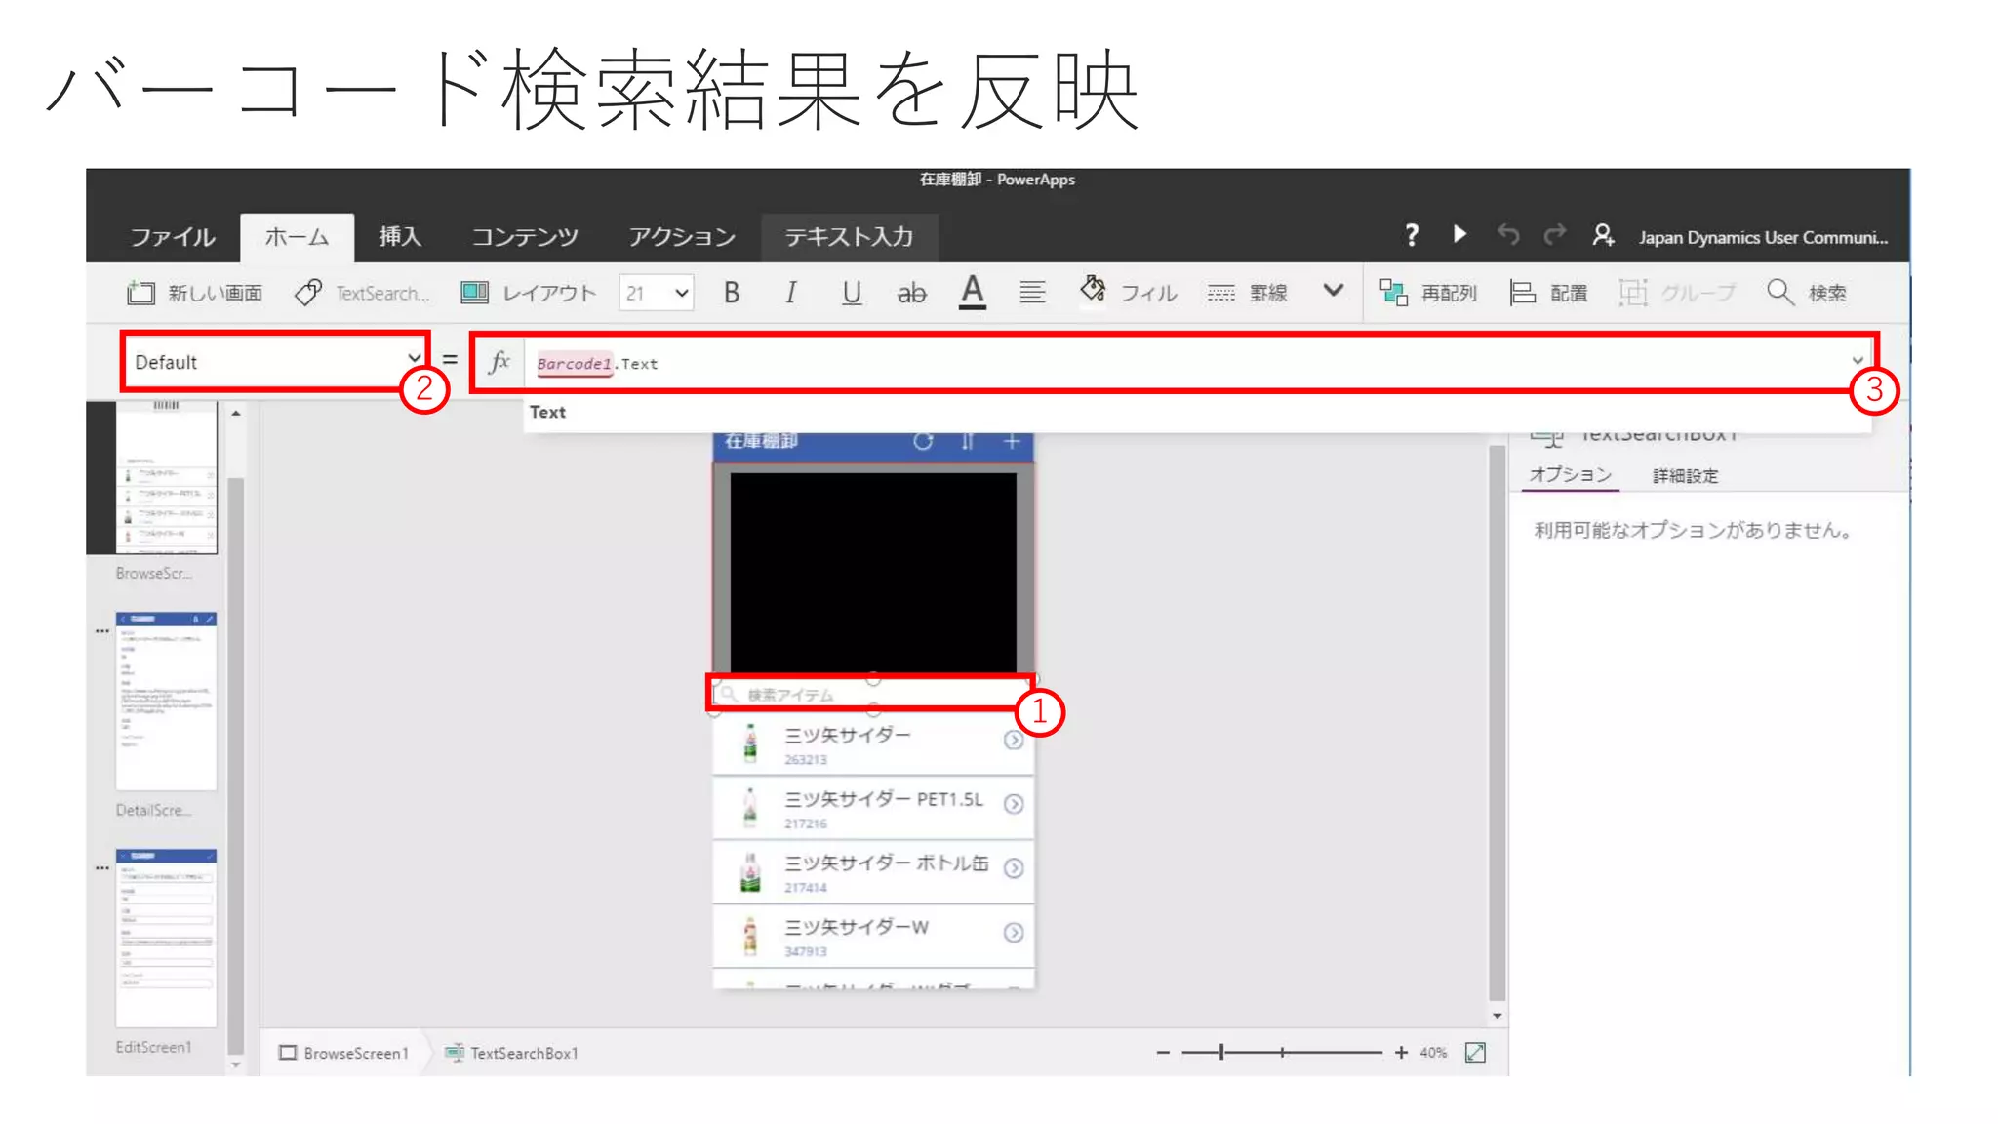Open the ファイル menu tab
The width and height of the screenshot is (1998, 1124).
pos(173,237)
